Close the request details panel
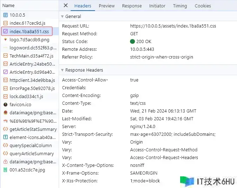The width and height of the screenshot is (237, 188). click(x=66, y=6)
